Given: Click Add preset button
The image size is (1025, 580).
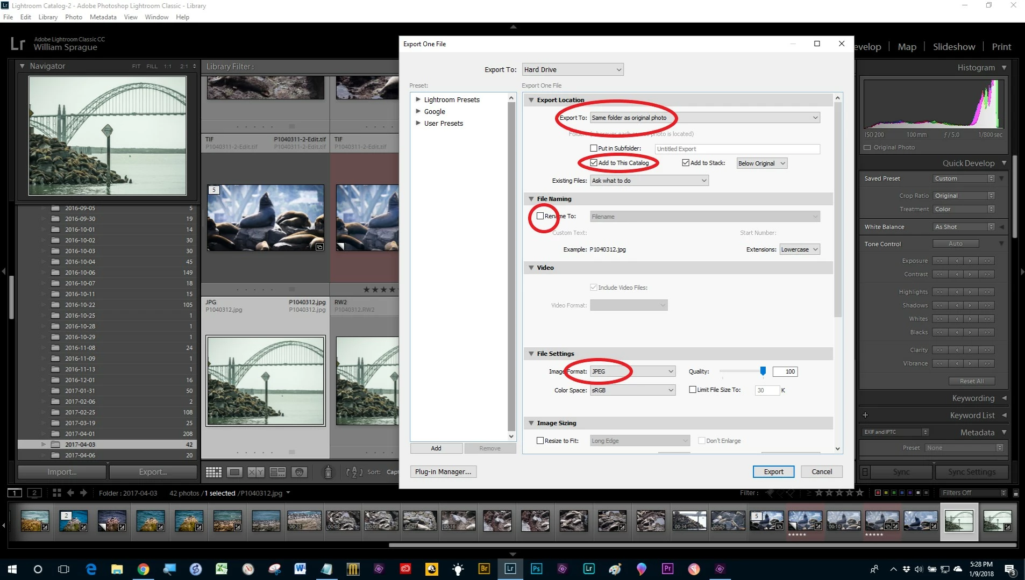Looking at the screenshot, I should coord(436,448).
